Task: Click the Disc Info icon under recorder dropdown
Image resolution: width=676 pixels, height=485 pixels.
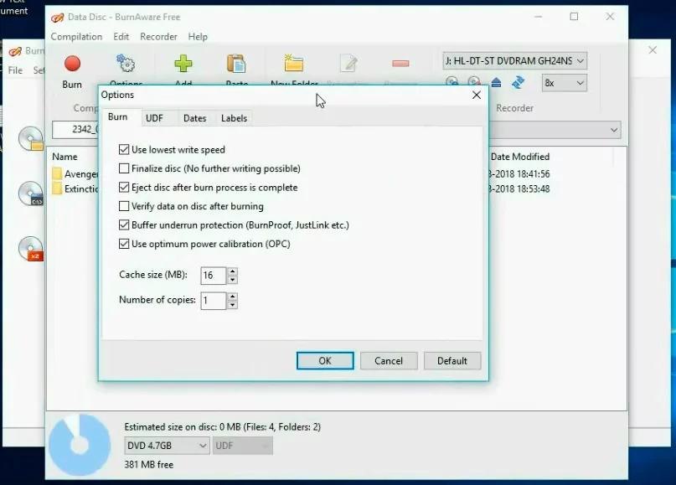Action: [452, 82]
